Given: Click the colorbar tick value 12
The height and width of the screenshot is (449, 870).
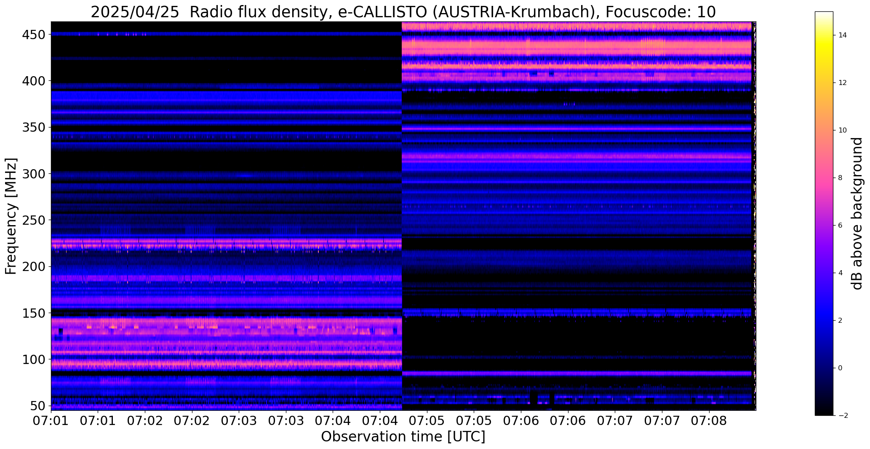Looking at the screenshot, I should [x=843, y=83].
